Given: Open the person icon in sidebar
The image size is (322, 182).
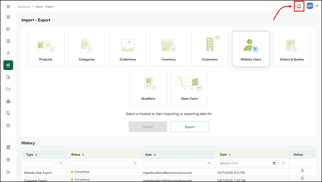Looking at the screenshot, I should click(x=8, y=53).
